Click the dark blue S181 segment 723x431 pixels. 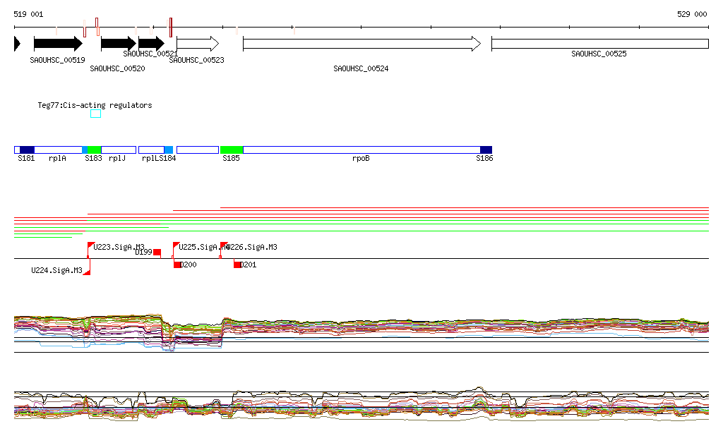point(27,150)
